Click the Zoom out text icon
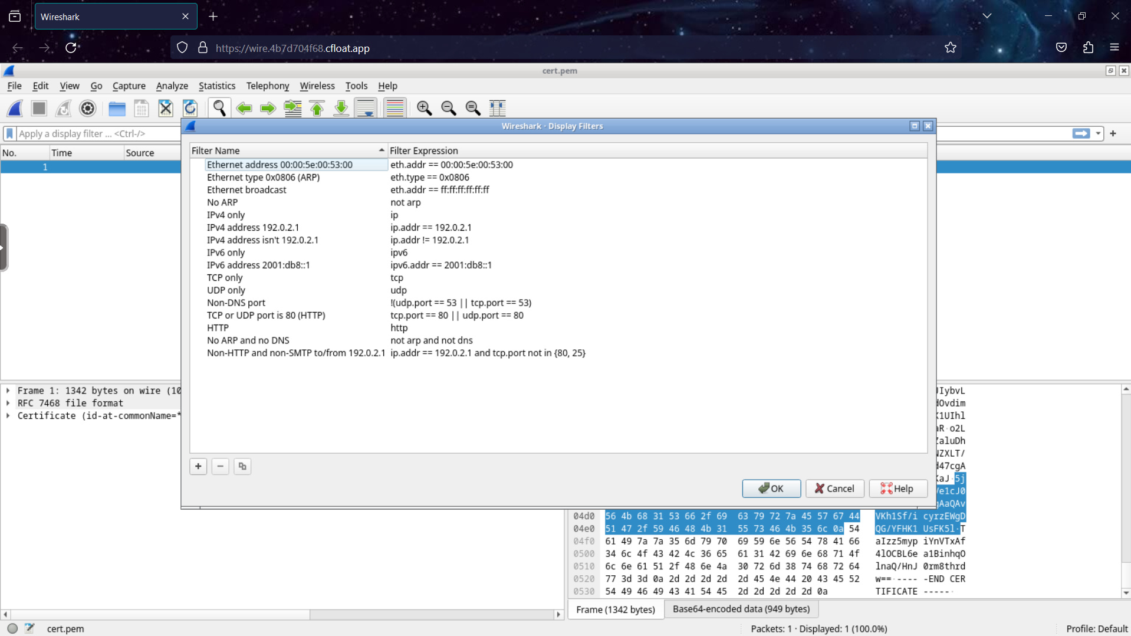The height and width of the screenshot is (636, 1131). click(x=449, y=108)
